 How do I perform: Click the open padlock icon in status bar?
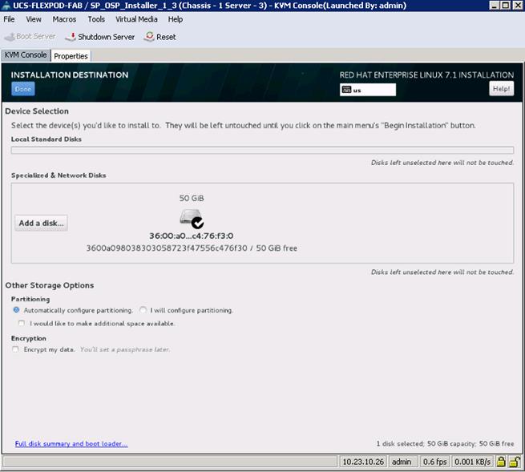515,462
